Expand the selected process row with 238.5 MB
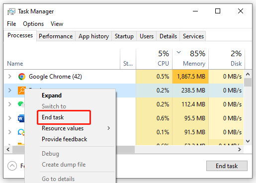The width and height of the screenshot is (256, 183). tap(10, 91)
